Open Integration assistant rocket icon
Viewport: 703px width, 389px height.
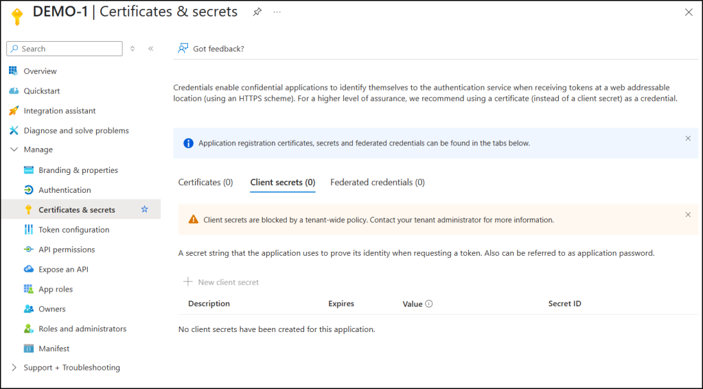click(14, 110)
